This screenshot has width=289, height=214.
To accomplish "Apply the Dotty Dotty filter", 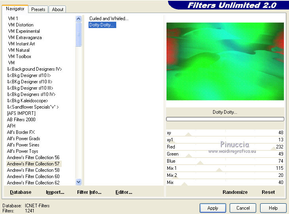I will (x=213, y=208).
